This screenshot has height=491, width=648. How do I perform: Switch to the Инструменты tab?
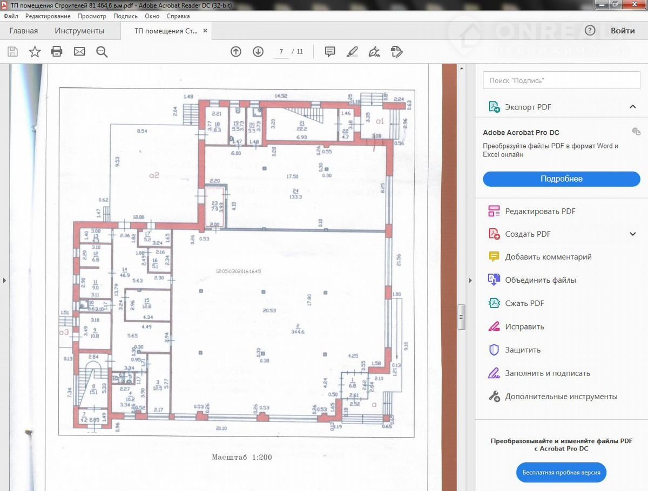coord(79,31)
